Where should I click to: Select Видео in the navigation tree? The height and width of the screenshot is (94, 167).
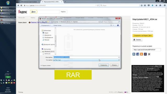(x=45, y=33)
